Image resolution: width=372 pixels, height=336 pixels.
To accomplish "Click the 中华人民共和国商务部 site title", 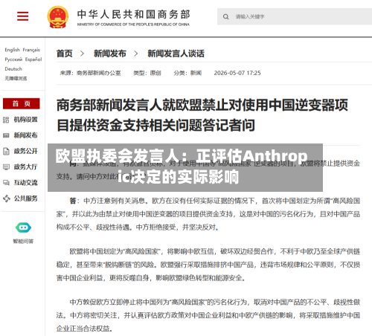I will pos(133,14).
